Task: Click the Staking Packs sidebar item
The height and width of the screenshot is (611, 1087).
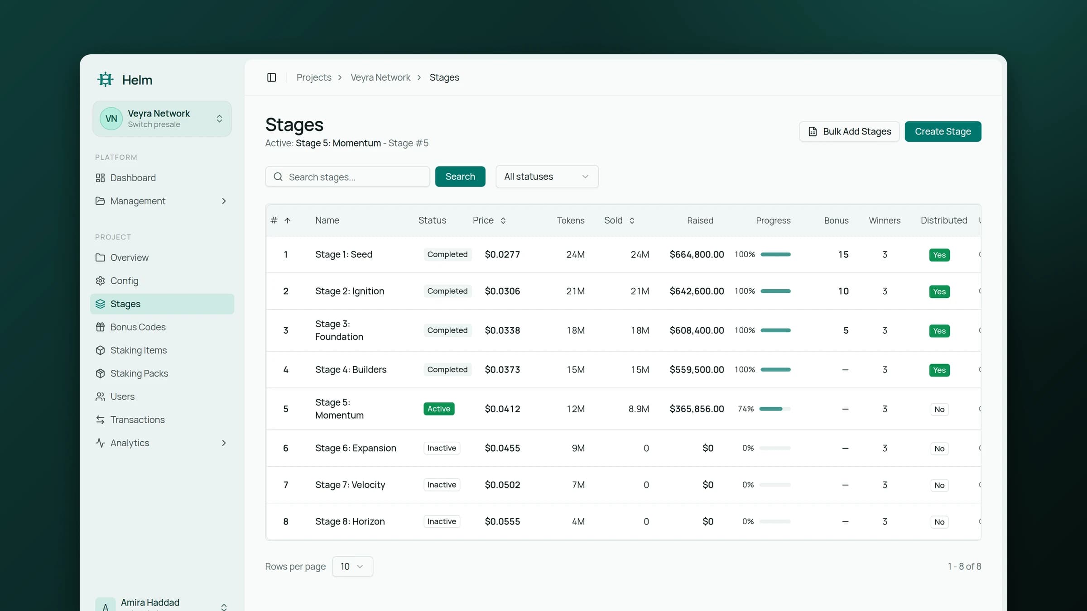Action: pos(162,373)
